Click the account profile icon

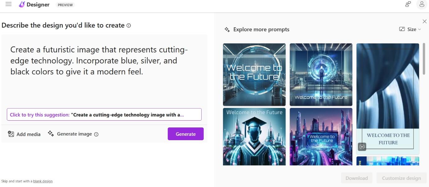click(x=422, y=4)
